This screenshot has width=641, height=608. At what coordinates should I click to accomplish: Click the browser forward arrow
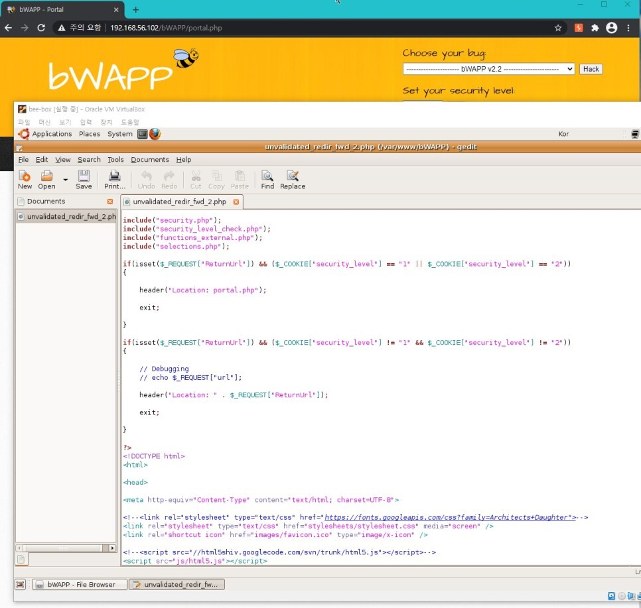pyautogui.click(x=25, y=28)
